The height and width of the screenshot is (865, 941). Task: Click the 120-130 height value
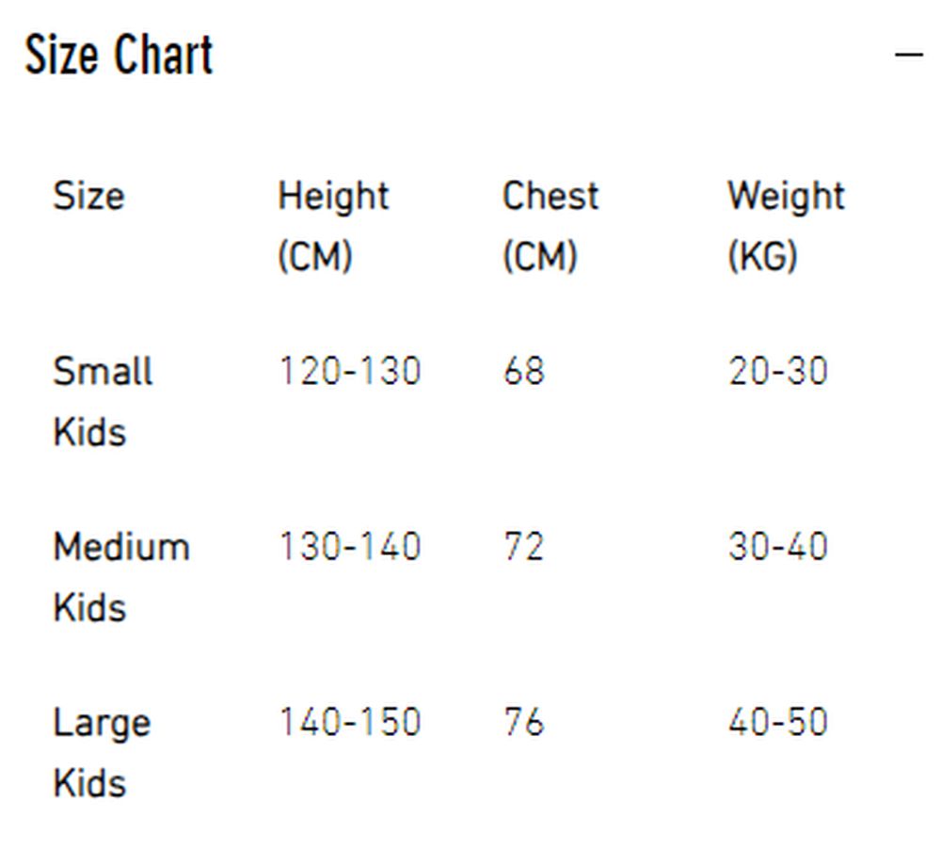tap(350, 372)
